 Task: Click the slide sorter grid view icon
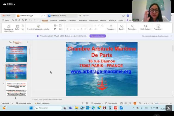click(126, 103)
